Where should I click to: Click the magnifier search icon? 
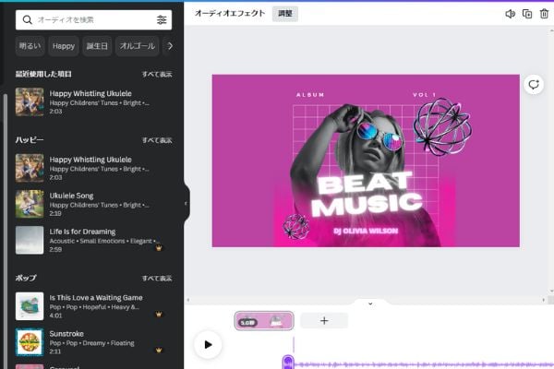[x=27, y=19]
